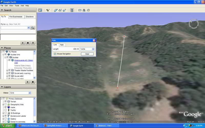Click the roads shield icon

[9, 107]
